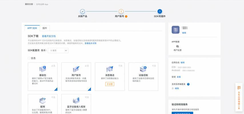Click 编辑 under 支持多终端登录
This screenshot has height=114, width=244.
[x=177, y=88]
